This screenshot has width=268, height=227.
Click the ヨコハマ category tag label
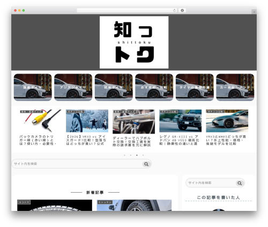pos(24,202)
